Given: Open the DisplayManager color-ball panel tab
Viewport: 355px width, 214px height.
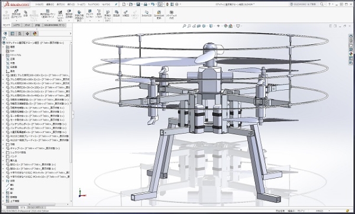Looking at the screenshot, I should 35,34.
